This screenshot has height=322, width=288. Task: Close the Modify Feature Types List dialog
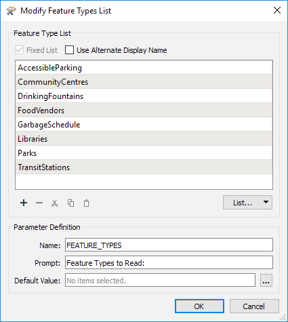tap(277, 10)
